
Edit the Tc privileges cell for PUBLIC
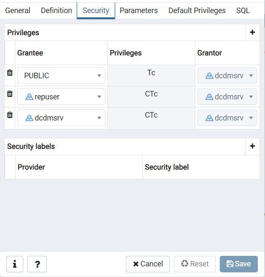click(151, 75)
